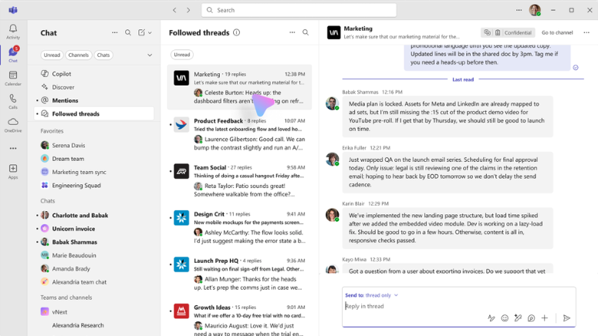
Task: Click the emoji picker icon in the reply box
Action: 505,318
